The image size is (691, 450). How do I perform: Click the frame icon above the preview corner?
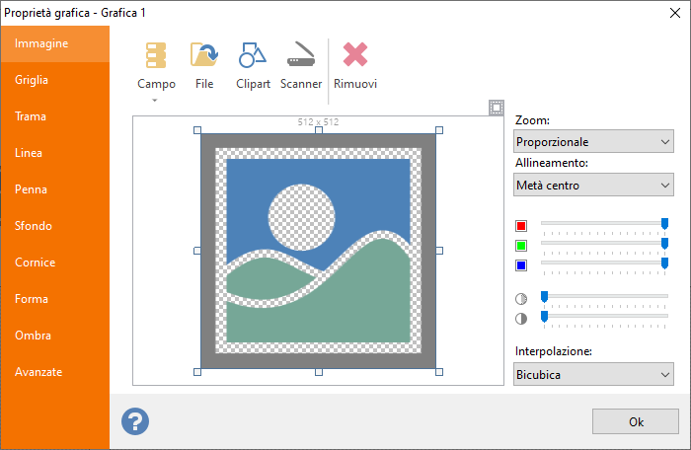[497, 108]
